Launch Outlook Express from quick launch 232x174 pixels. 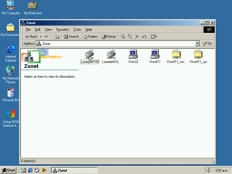point(37,170)
